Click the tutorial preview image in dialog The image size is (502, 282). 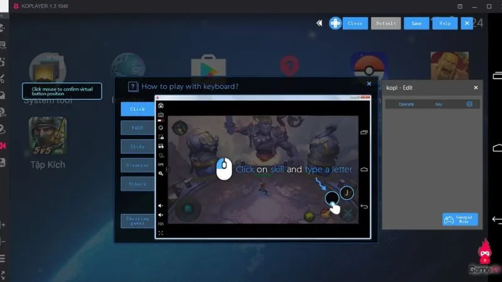click(x=263, y=167)
